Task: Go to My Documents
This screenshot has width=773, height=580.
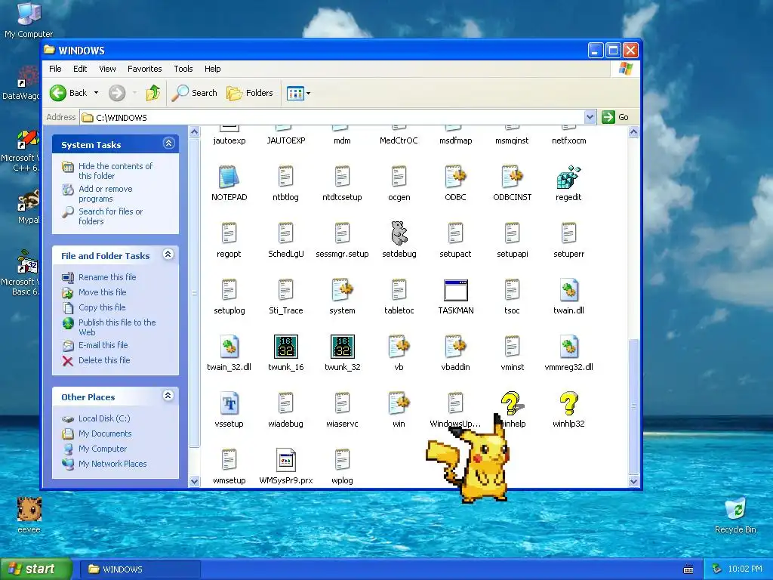Action: (x=105, y=433)
